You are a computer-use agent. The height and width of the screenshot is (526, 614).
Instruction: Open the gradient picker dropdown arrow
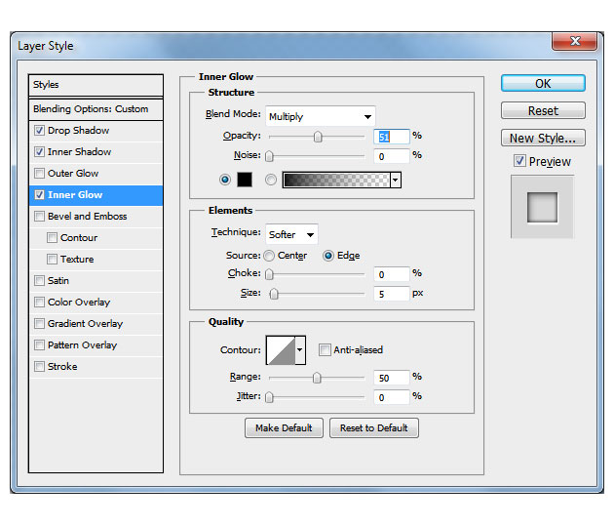tap(396, 180)
